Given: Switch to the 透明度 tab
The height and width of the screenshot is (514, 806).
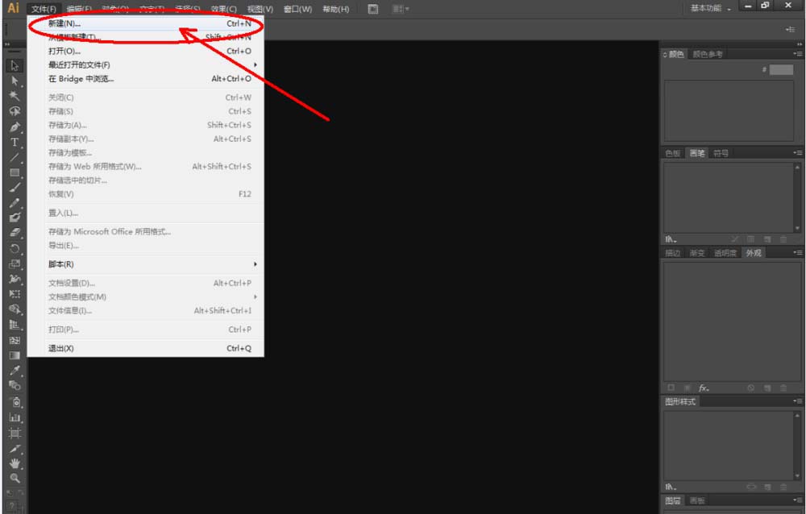Looking at the screenshot, I should (725, 253).
